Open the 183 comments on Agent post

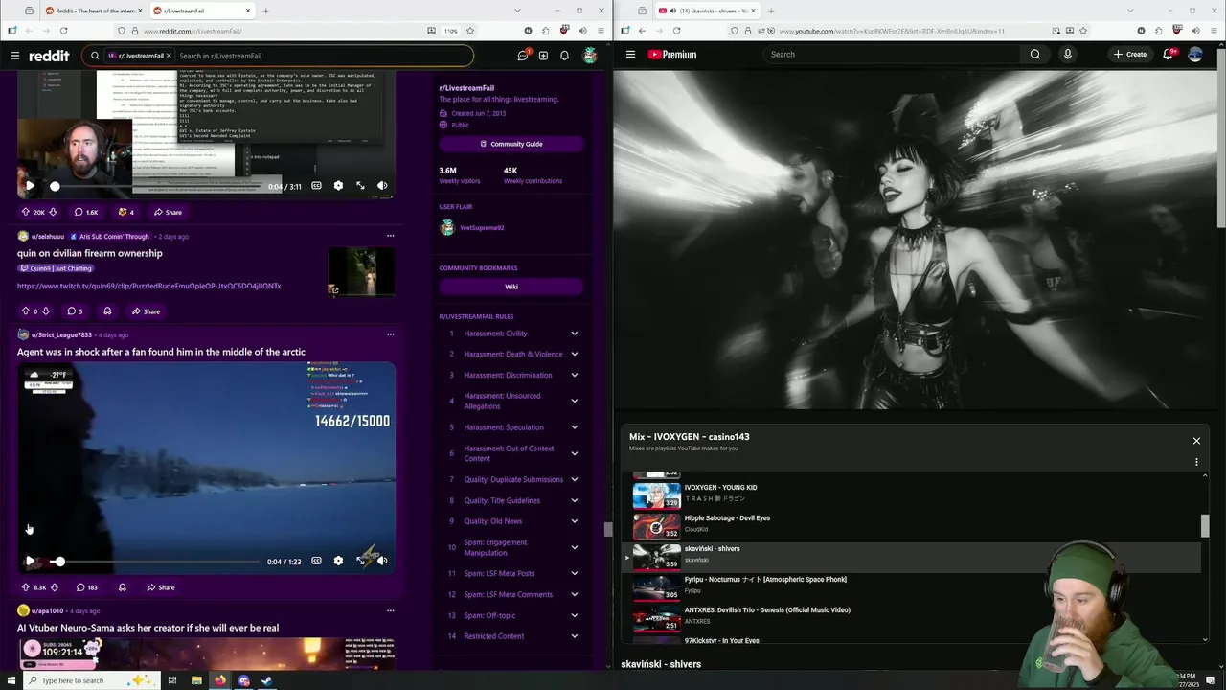87,587
